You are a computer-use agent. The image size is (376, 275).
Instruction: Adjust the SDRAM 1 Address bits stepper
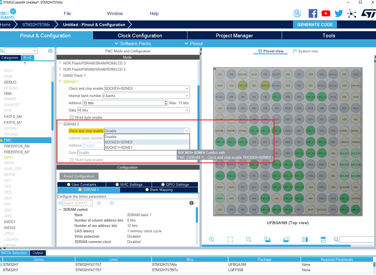[166, 103]
